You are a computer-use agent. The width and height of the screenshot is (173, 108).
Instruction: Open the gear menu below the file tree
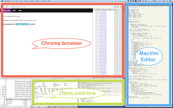tap(4, 107)
